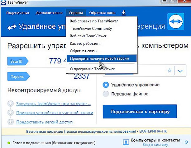This screenshot has width=191, height=148.
Task: Open the Подключение menu
Action: (x=18, y=13)
